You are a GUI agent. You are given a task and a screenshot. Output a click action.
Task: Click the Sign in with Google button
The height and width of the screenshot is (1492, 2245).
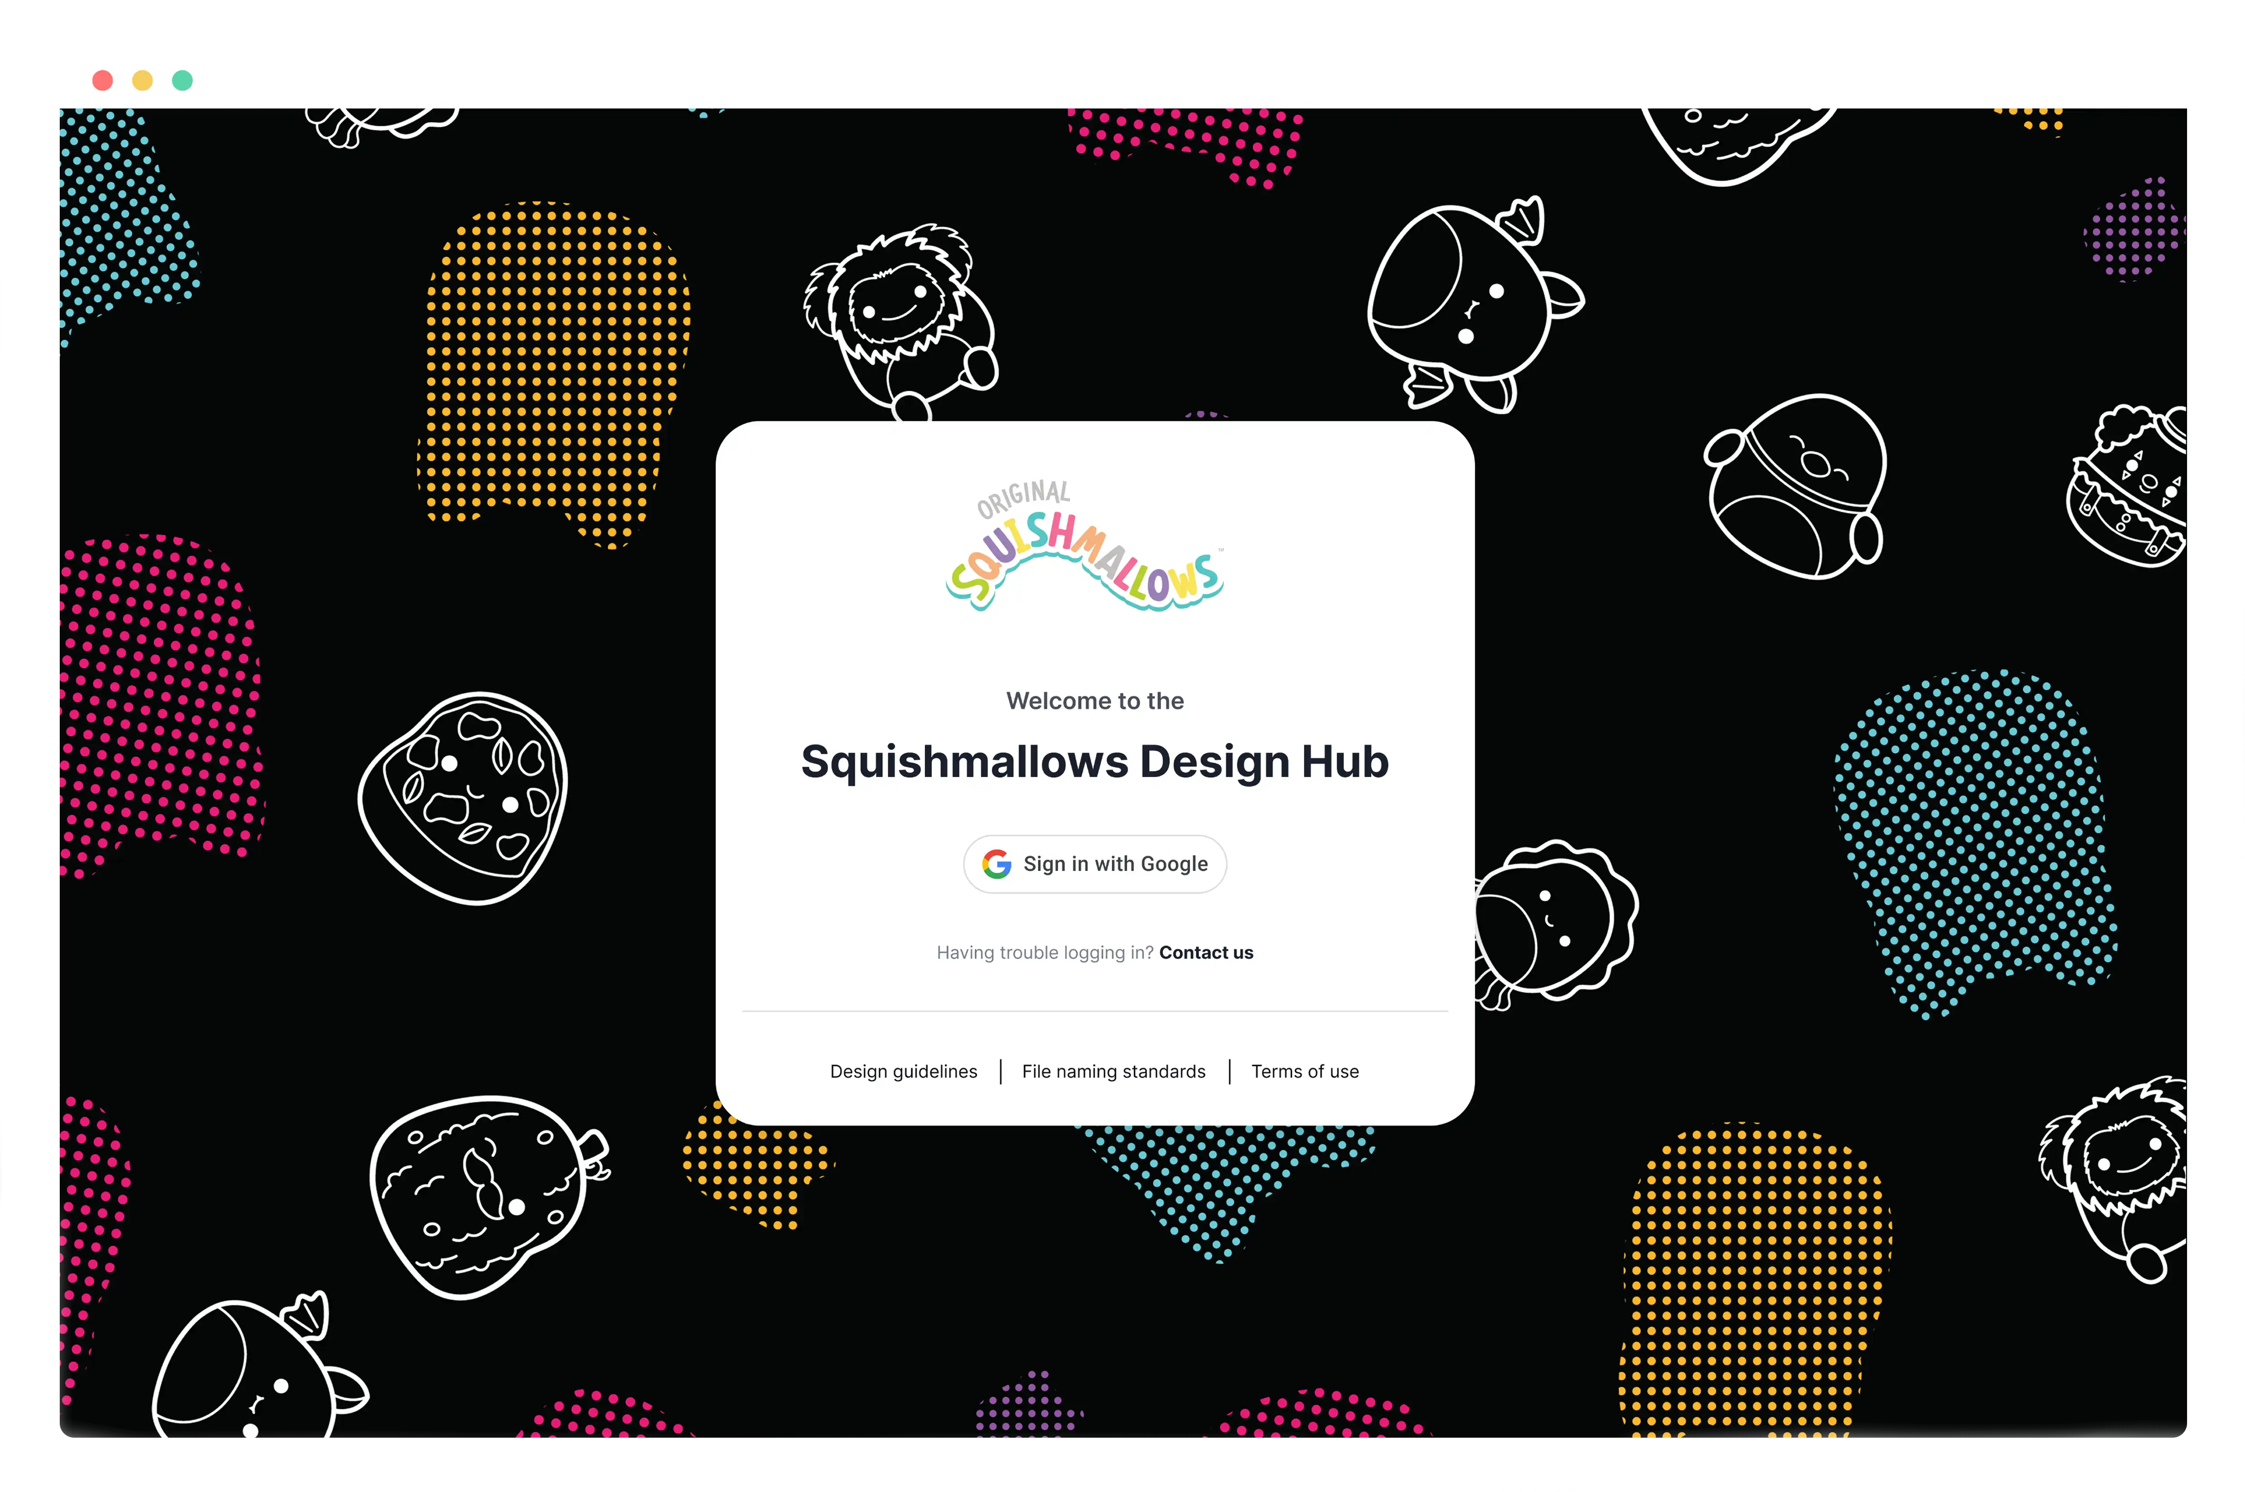tap(1095, 864)
